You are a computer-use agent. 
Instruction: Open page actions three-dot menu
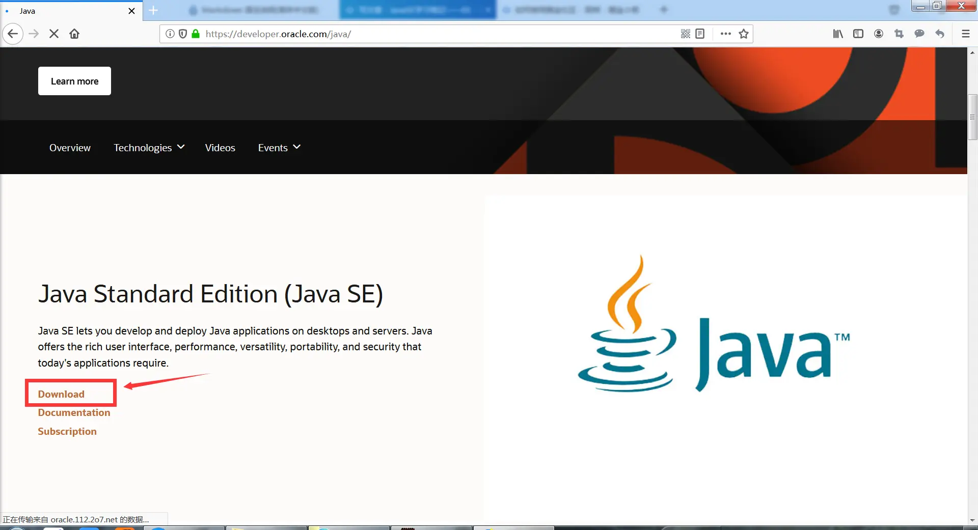726,34
